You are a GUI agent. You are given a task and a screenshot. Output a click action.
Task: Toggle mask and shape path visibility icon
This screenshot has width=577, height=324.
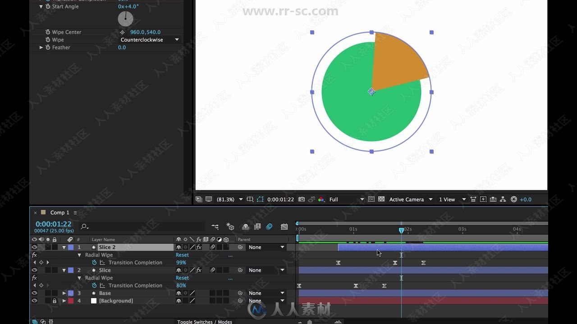tap(260, 199)
